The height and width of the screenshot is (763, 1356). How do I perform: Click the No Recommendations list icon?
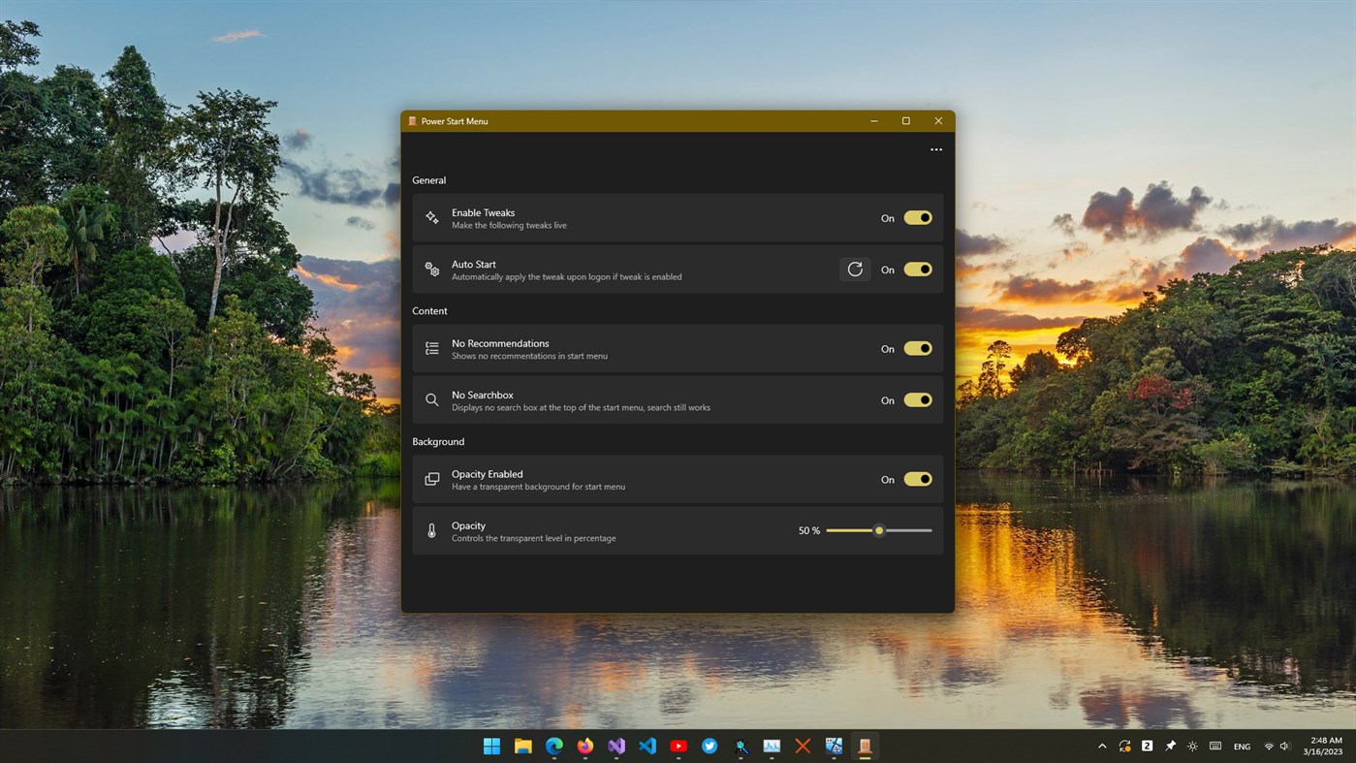[x=431, y=348]
